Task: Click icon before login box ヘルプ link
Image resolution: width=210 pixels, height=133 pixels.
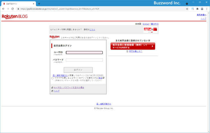Action: (x=52, y=91)
